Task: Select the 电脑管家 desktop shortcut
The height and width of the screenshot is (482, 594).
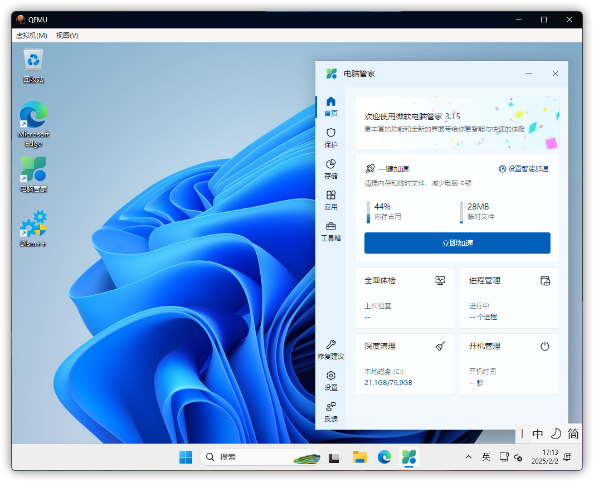Action: [33, 174]
